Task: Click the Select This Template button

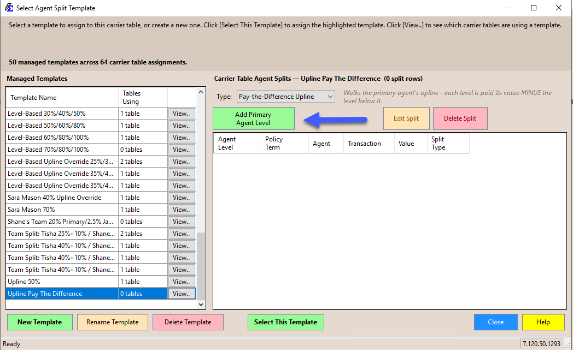Action: (286, 322)
